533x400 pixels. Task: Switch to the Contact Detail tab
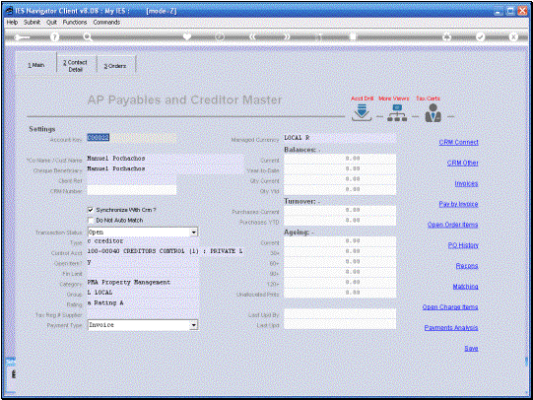tap(76, 66)
